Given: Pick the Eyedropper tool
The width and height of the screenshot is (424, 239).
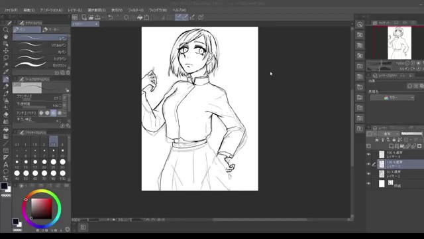Looking at the screenshot, I should [6, 72].
